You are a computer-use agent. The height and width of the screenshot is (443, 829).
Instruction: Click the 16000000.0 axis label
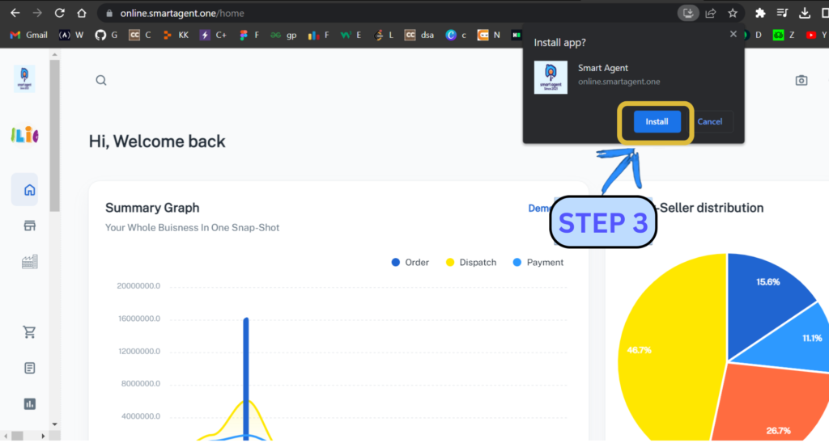pos(138,319)
